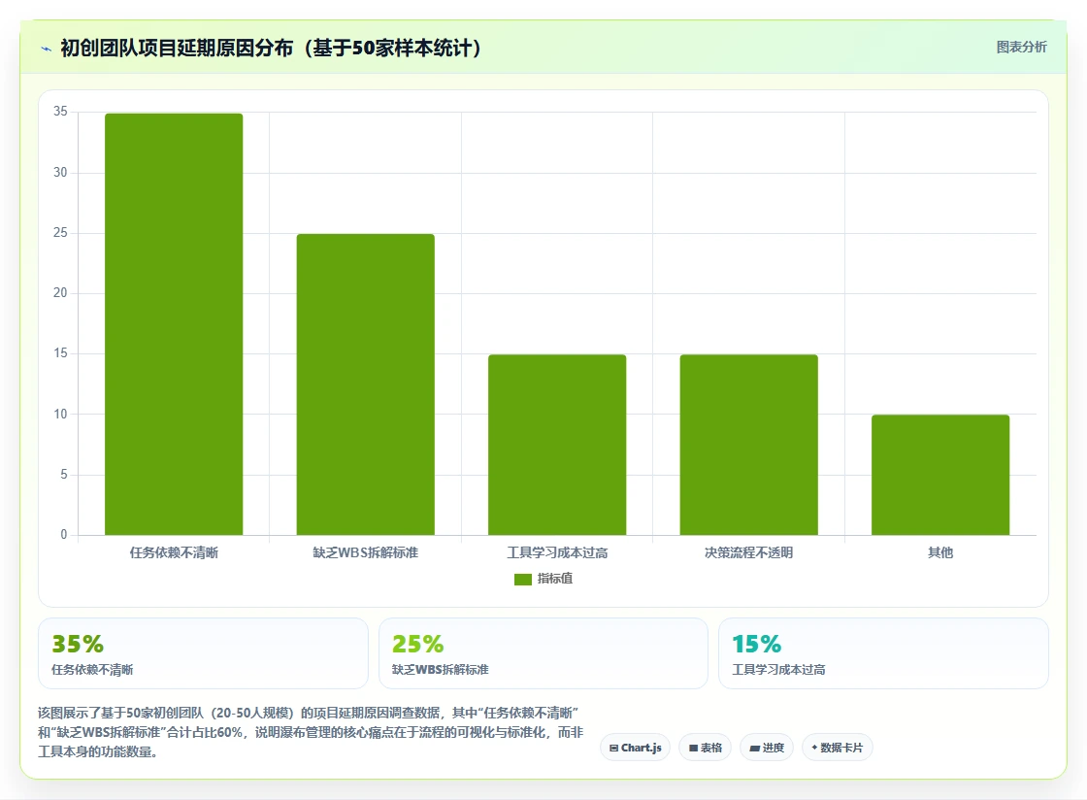Click the Chart.js tag
The image size is (1087, 800).
pos(635,748)
